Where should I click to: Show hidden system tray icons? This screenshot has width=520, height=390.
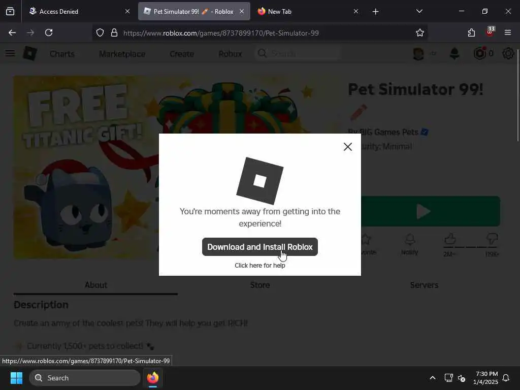tap(433, 378)
